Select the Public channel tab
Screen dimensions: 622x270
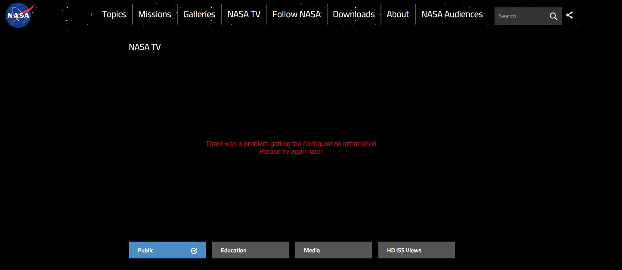(x=159, y=250)
